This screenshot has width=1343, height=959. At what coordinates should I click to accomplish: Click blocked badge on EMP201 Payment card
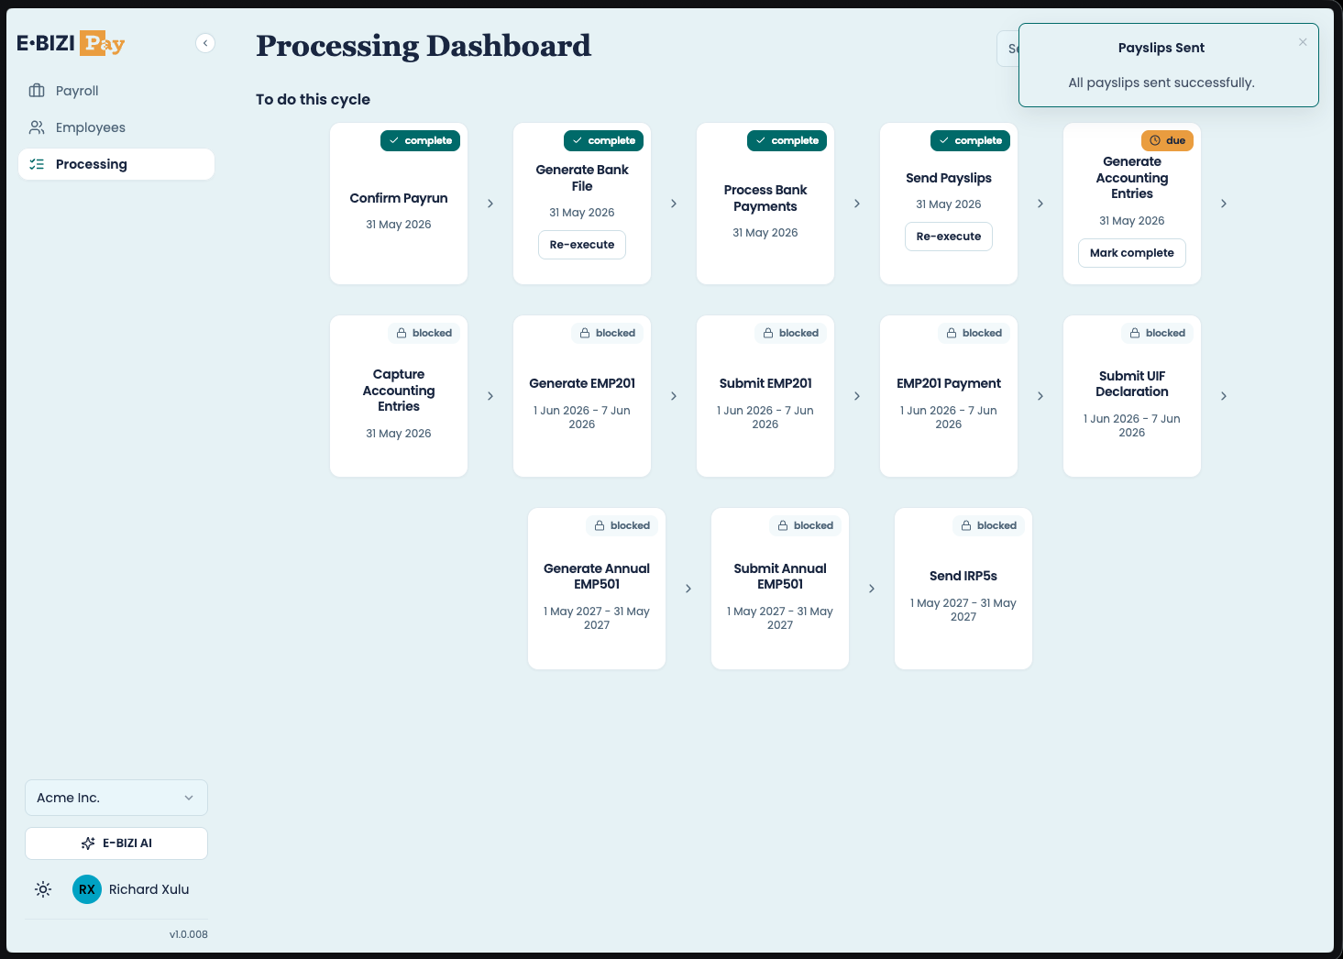(x=974, y=333)
